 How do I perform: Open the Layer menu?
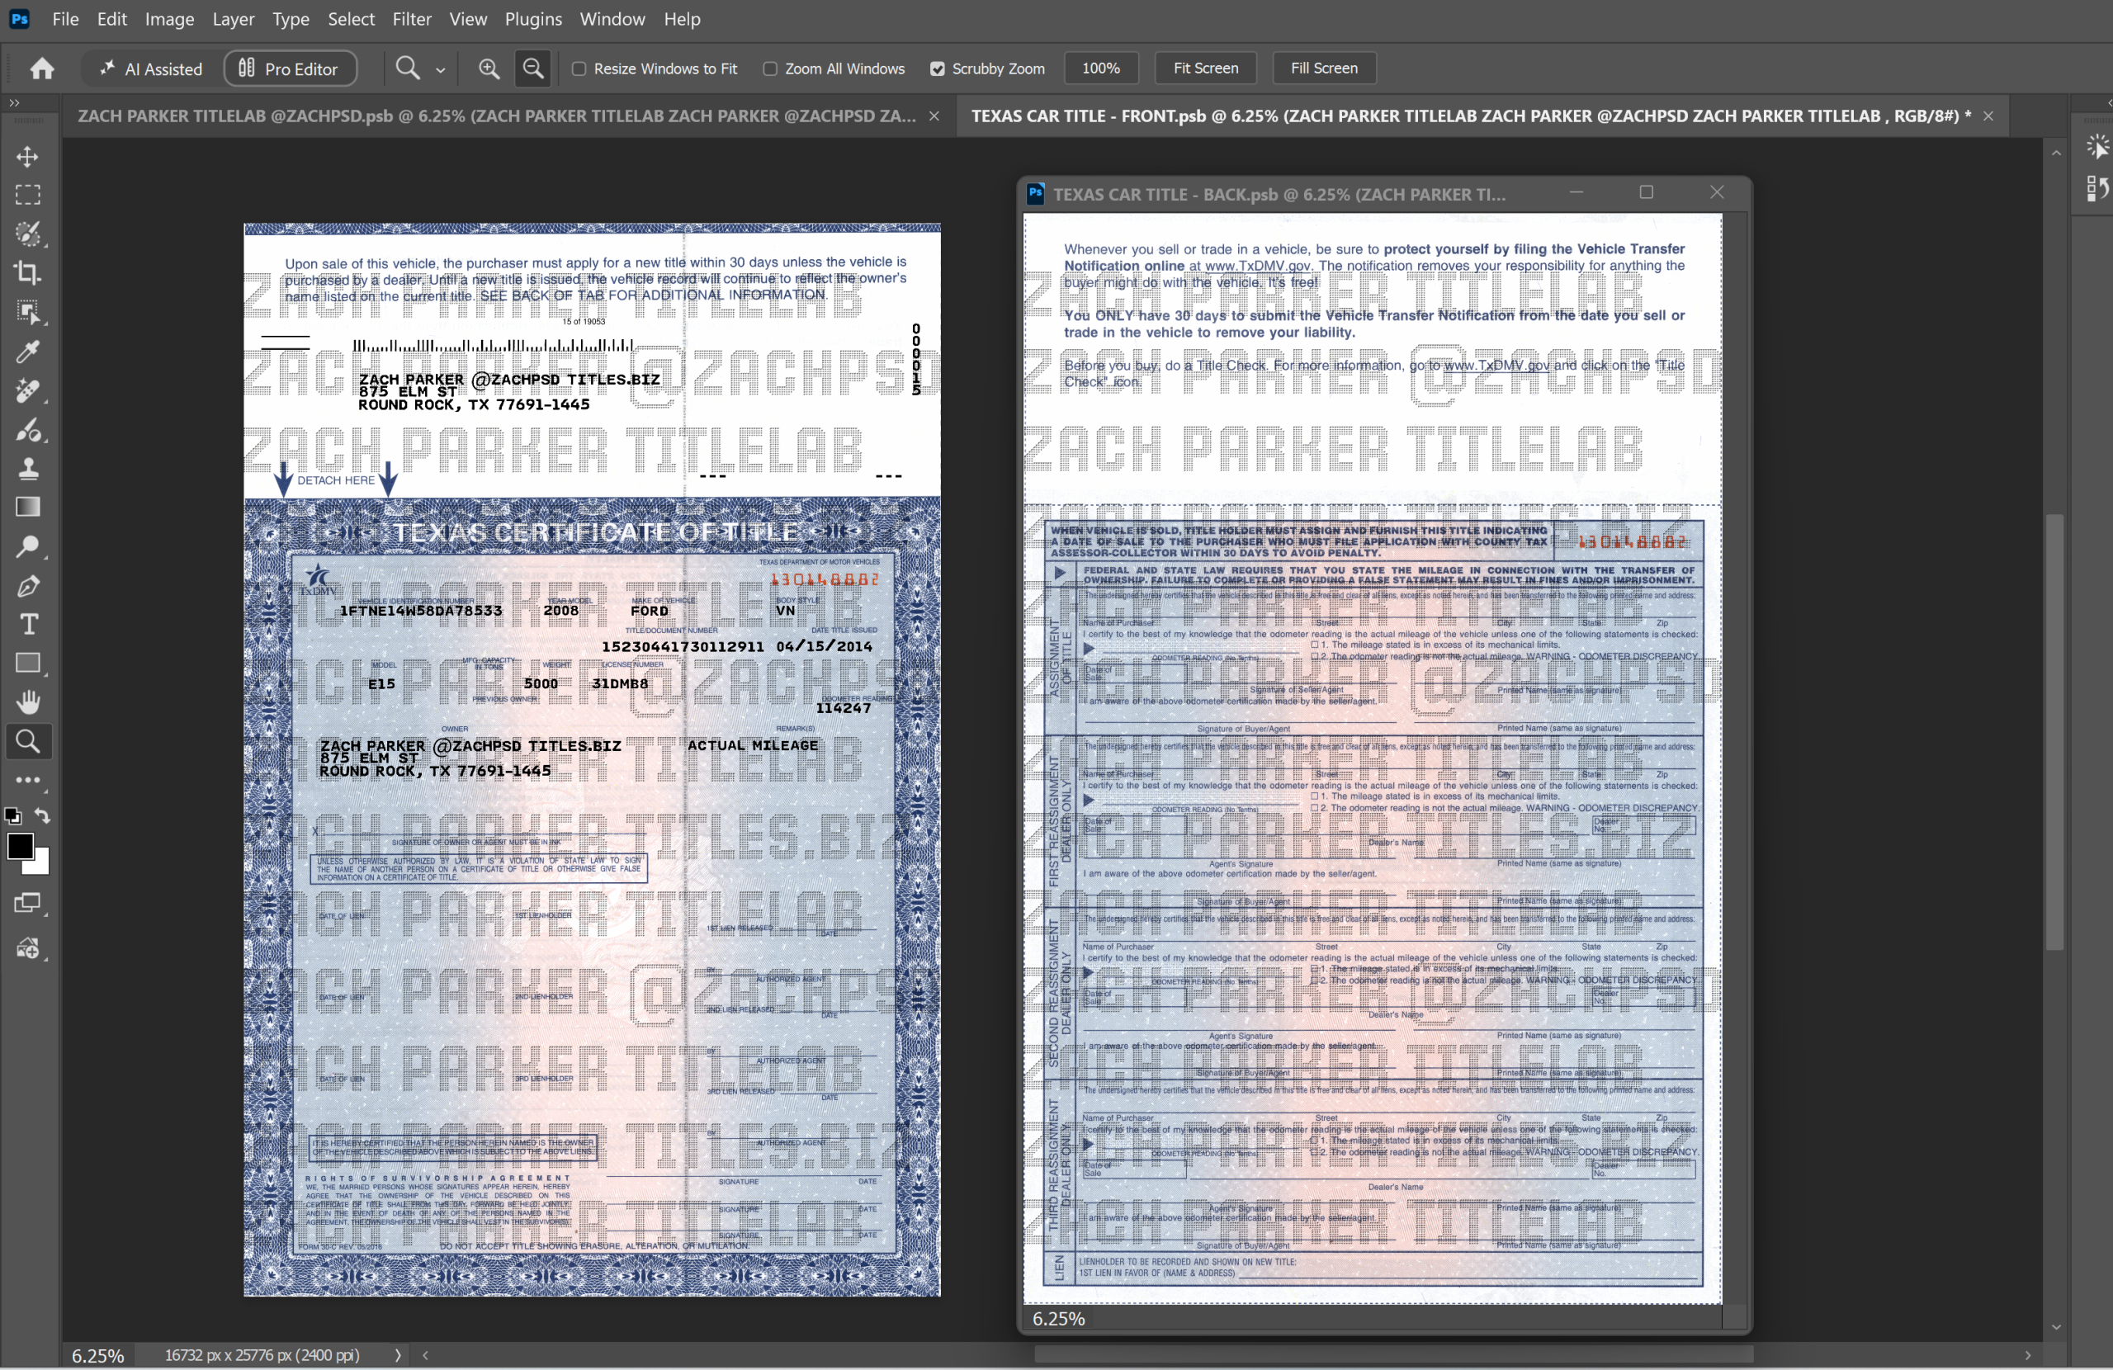(234, 19)
